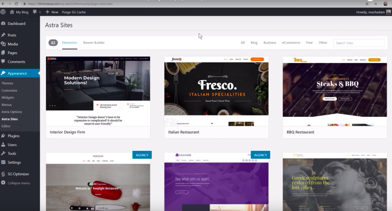Open Purge SG Cache

coord(74,12)
